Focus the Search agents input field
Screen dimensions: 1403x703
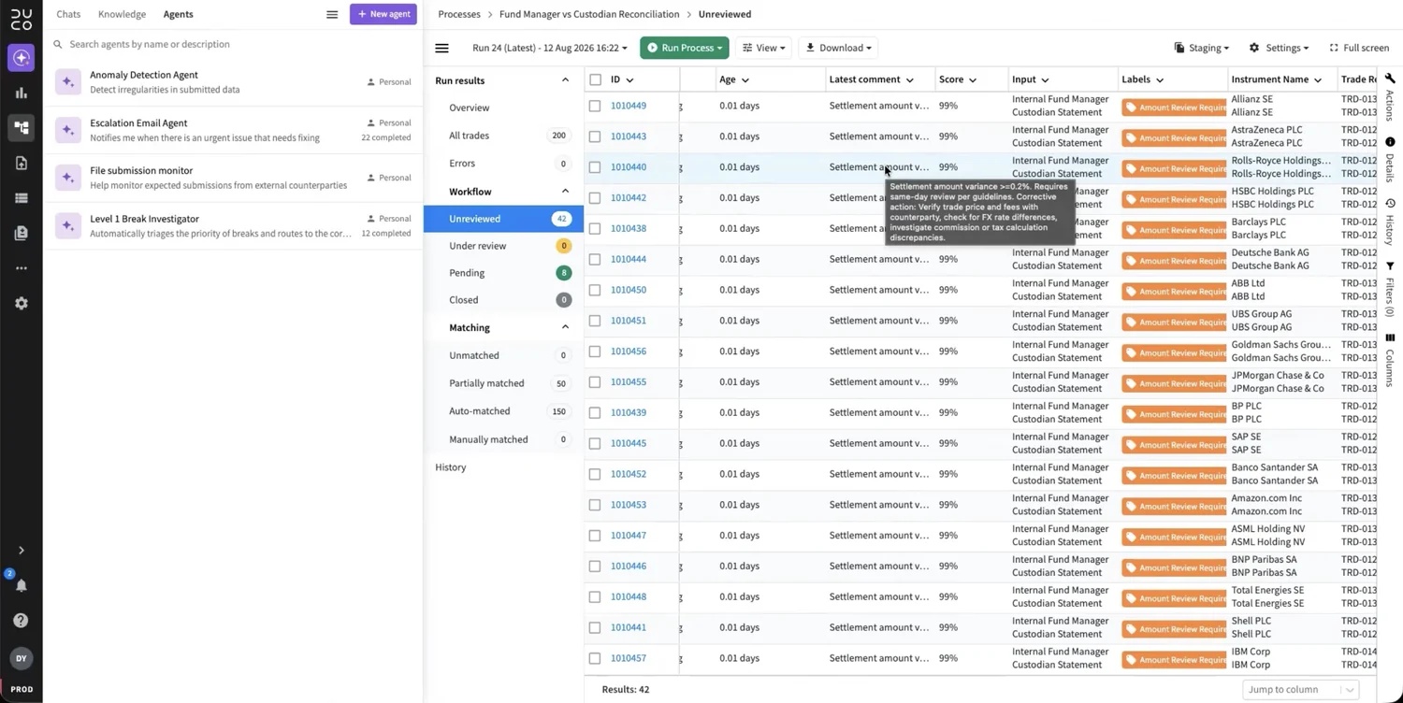tap(234, 44)
